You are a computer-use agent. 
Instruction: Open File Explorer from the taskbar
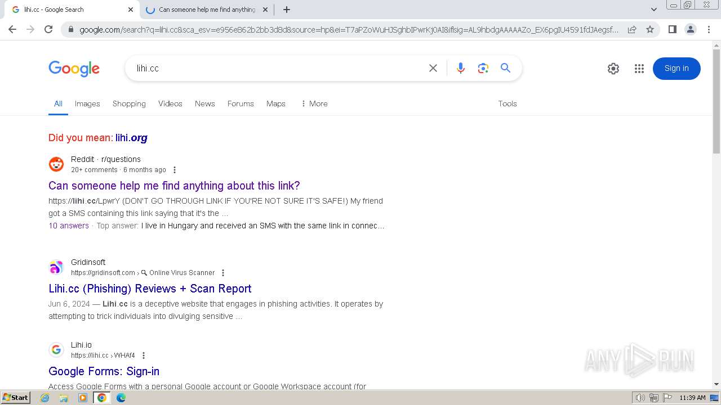(x=64, y=398)
